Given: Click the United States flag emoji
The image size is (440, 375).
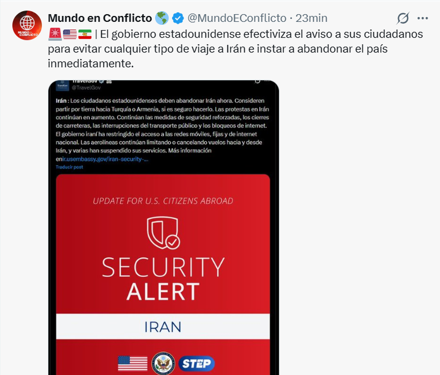Looking at the screenshot, I should (70, 34).
